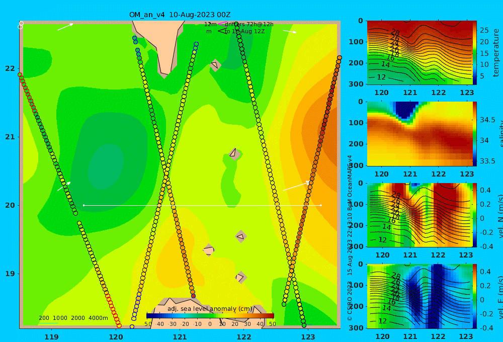The width and height of the screenshot is (503, 342).
Task: Click longitude label 123 under the main map
Action: click(x=308, y=337)
